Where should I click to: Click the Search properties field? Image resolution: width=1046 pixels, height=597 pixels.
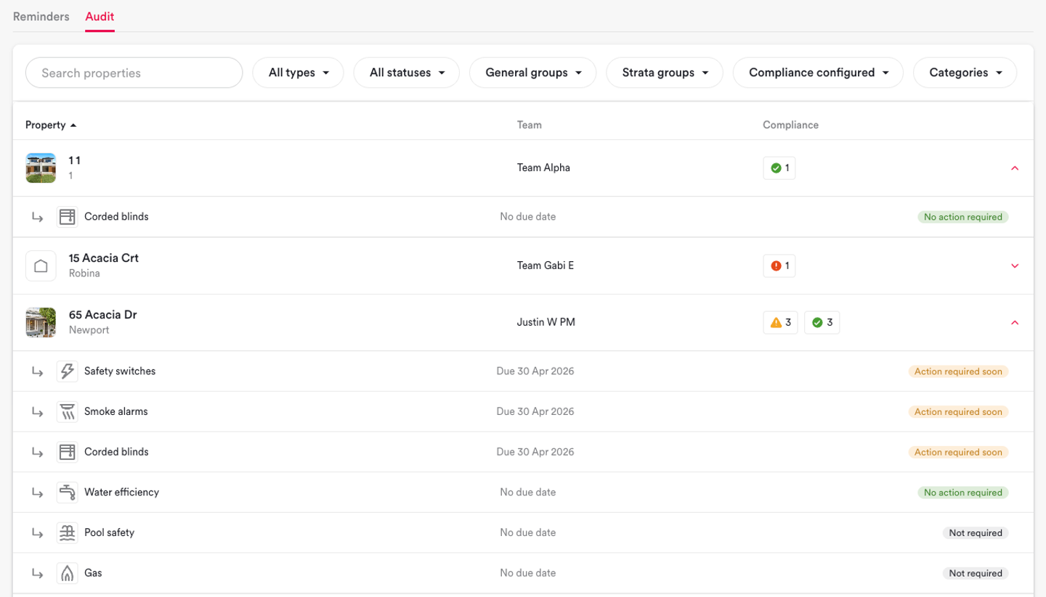[134, 73]
